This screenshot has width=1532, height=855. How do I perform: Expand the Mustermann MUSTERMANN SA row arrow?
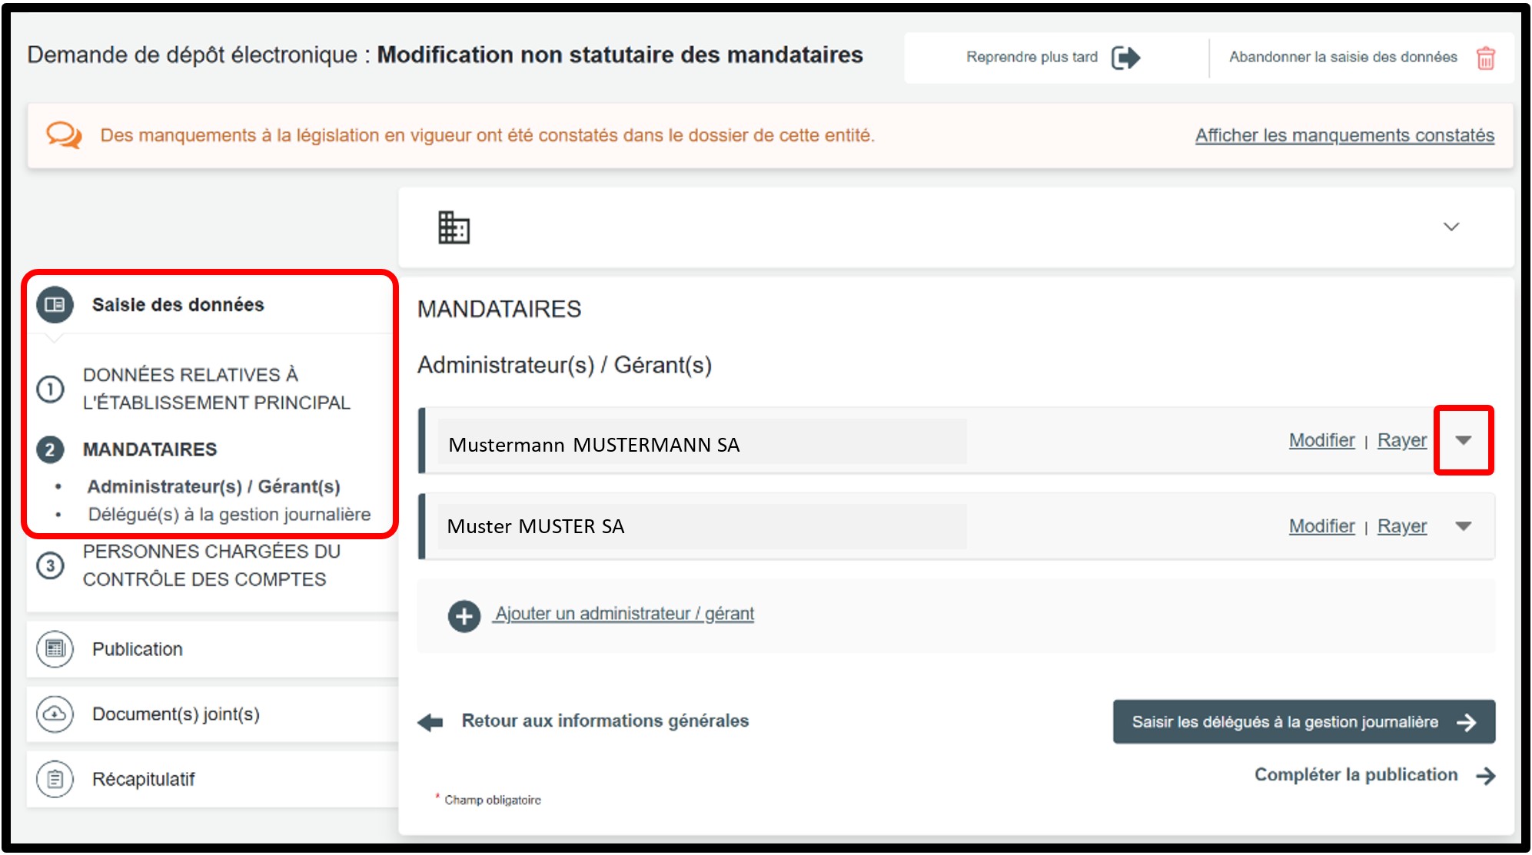click(x=1463, y=440)
